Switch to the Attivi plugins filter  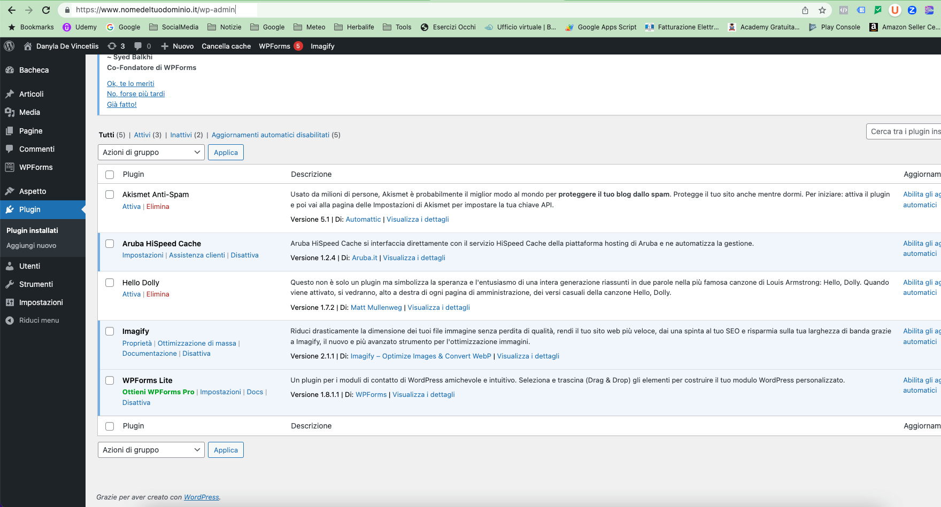(142, 135)
